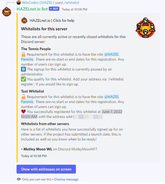Click the /whitelist command mention
Image resolution: width=165 pixels, height=184 pixels.
coord(71,2)
